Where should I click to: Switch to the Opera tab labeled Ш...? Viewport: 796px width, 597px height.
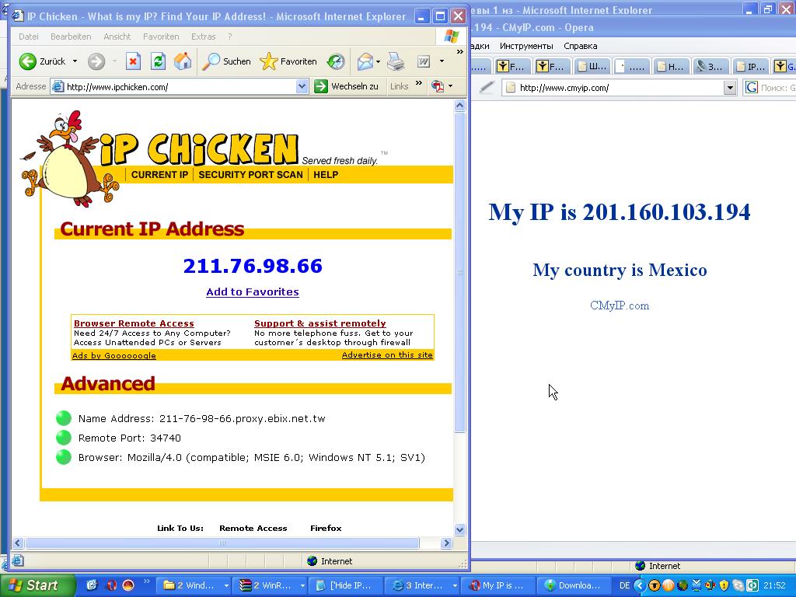[591, 66]
